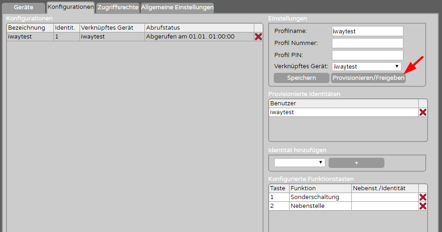
Task: Click Provisionieren/Freigeben button
Action: point(369,78)
